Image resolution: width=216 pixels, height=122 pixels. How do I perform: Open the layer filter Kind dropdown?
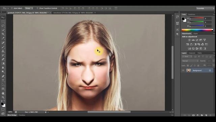(x=187, y=57)
